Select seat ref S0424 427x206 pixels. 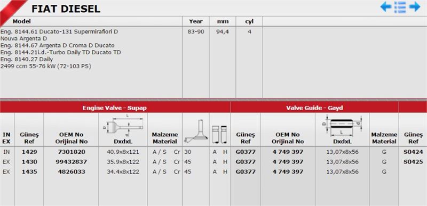pos(413,152)
